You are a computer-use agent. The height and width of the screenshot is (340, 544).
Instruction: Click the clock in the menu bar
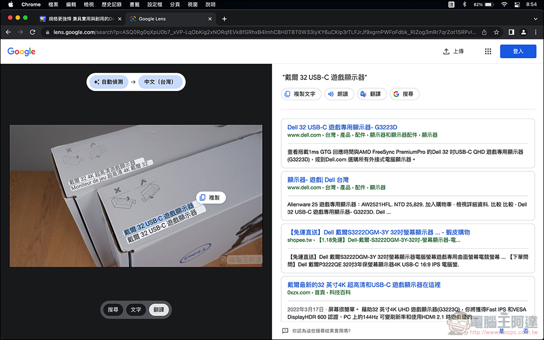[531, 4]
